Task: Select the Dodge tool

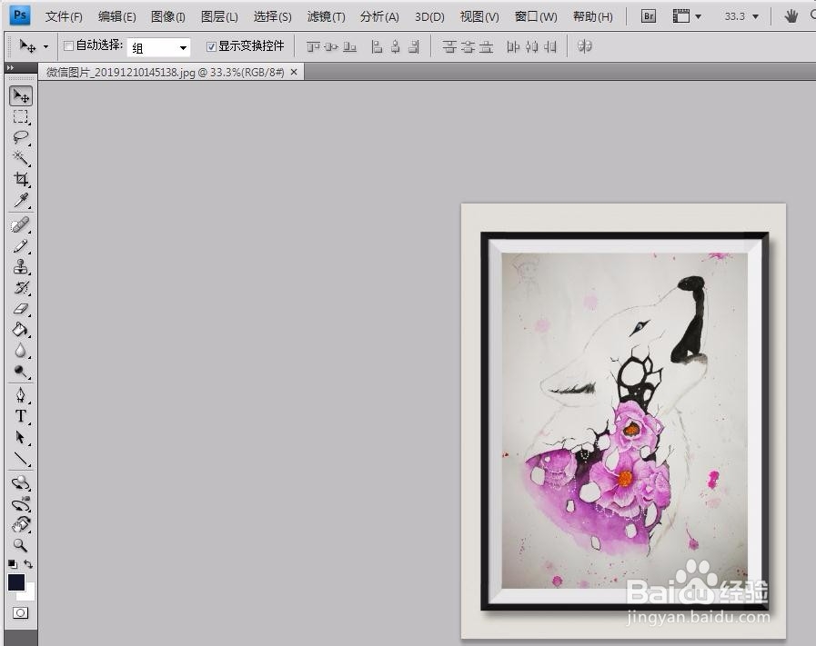Action: pyautogui.click(x=20, y=371)
